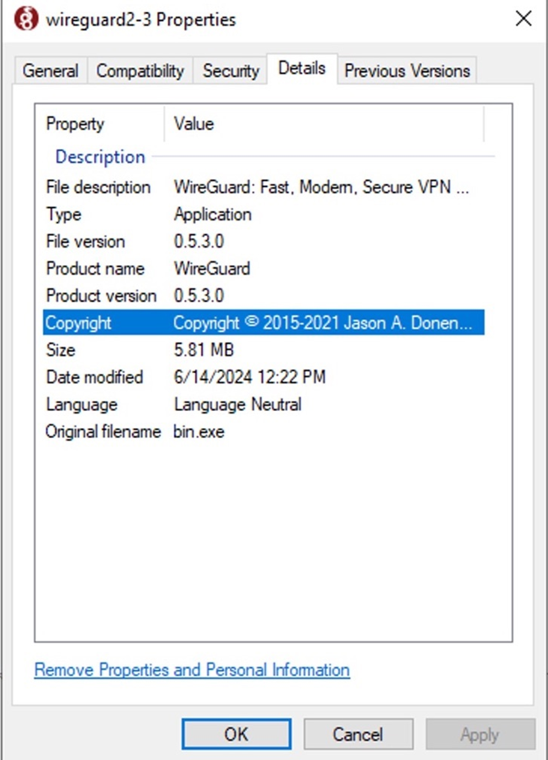Switch to the General tab
The image size is (548, 760).
(50, 71)
